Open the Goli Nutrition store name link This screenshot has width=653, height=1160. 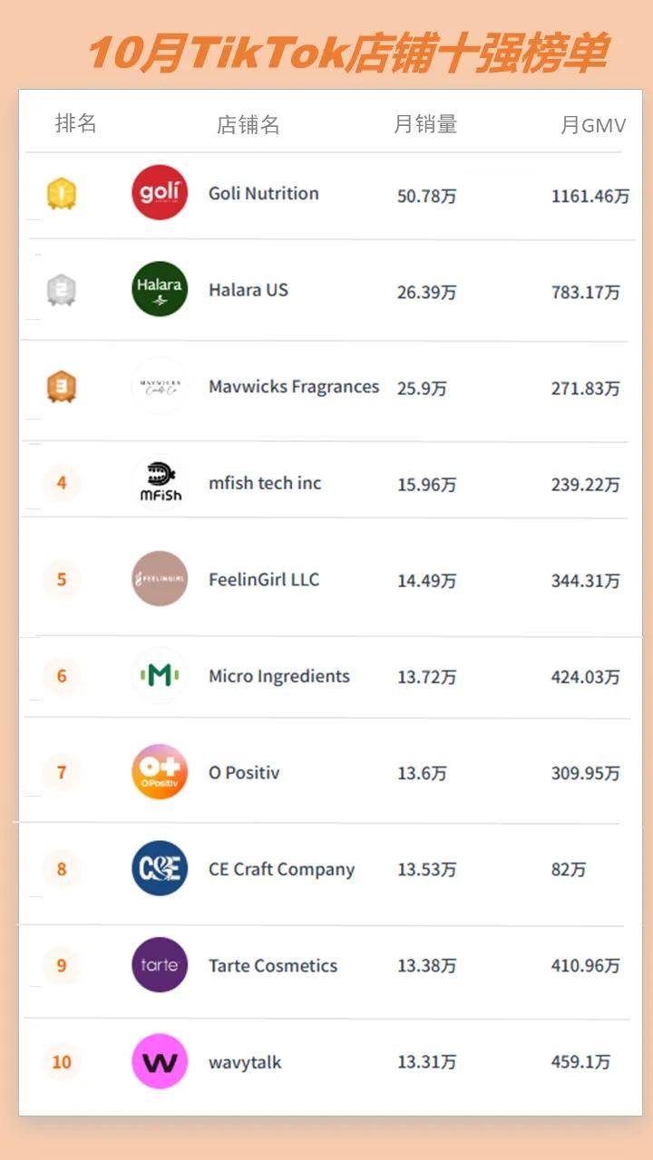tap(264, 193)
